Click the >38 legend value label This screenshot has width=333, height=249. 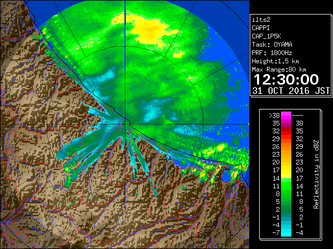[x=274, y=116]
